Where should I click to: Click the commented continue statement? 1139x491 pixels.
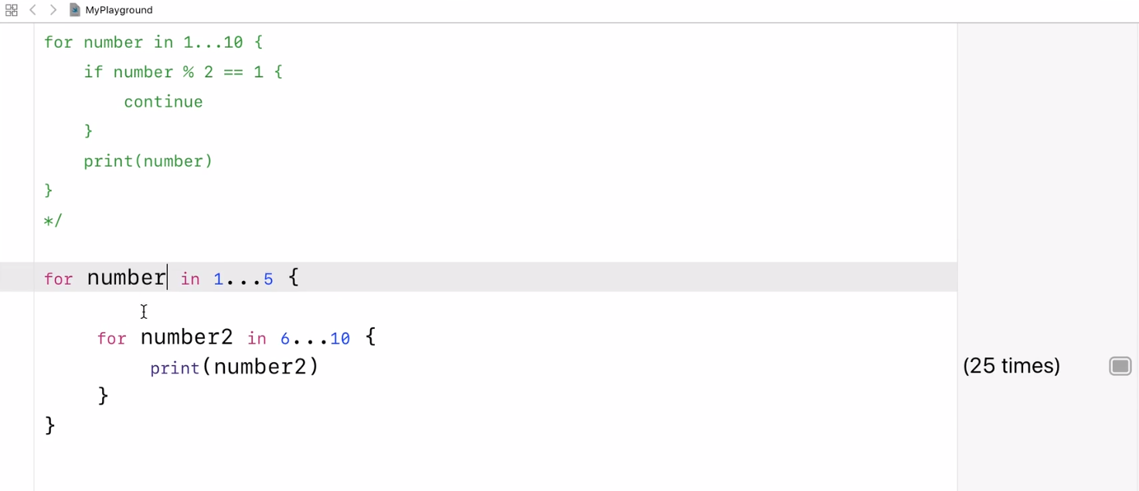pos(163,102)
